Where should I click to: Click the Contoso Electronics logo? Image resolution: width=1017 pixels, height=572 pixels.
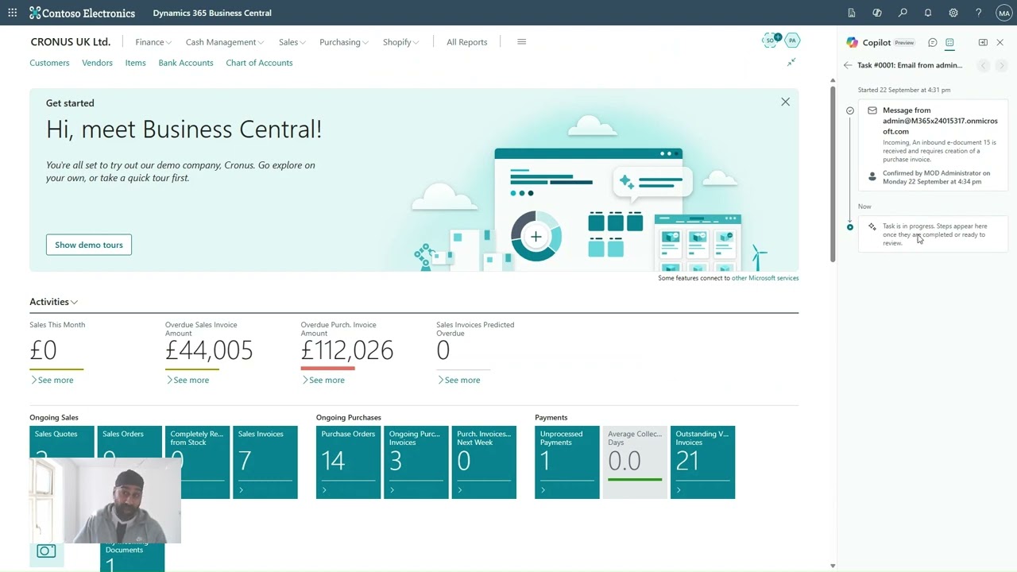pos(82,13)
